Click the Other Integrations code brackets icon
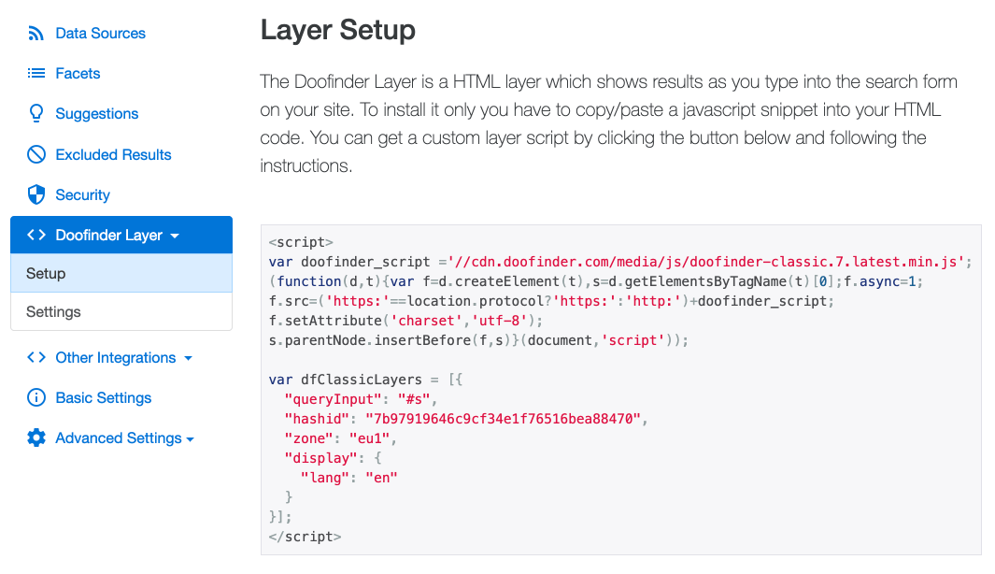The height and width of the screenshot is (574, 995). 36,358
